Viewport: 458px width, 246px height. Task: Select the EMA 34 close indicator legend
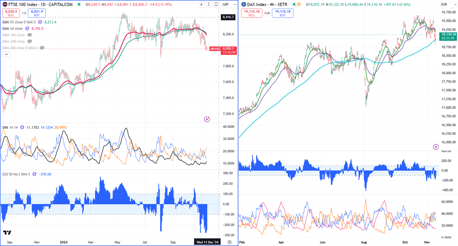pyautogui.click(x=13, y=29)
